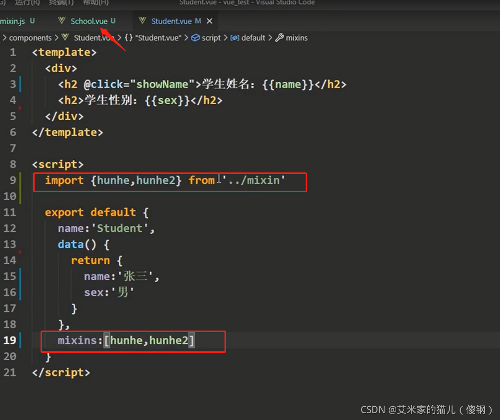The width and height of the screenshot is (500, 420).
Task: Click line number 19 in the gutter
Action: click(9, 340)
